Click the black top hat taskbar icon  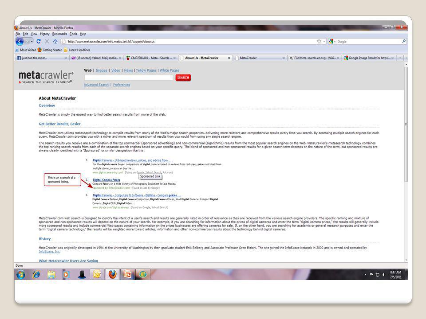point(82,275)
